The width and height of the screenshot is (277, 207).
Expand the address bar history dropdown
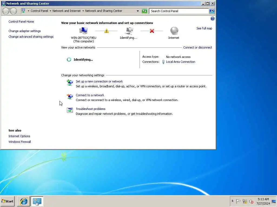(138, 11)
